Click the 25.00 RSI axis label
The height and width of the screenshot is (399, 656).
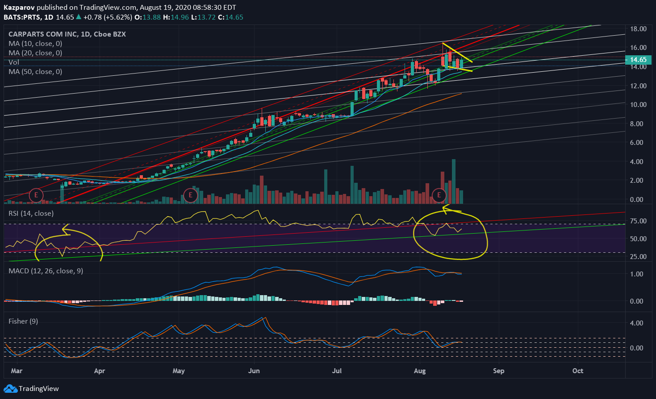(x=638, y=257)
